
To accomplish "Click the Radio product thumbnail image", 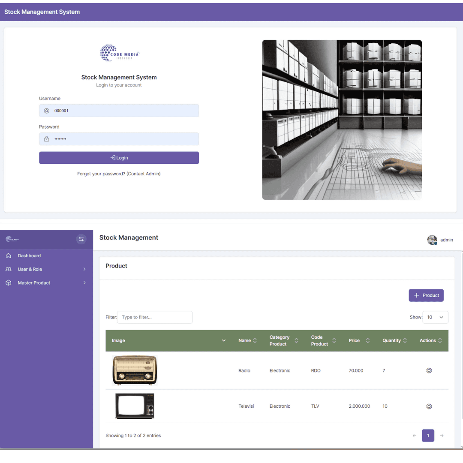I will 134,370.
